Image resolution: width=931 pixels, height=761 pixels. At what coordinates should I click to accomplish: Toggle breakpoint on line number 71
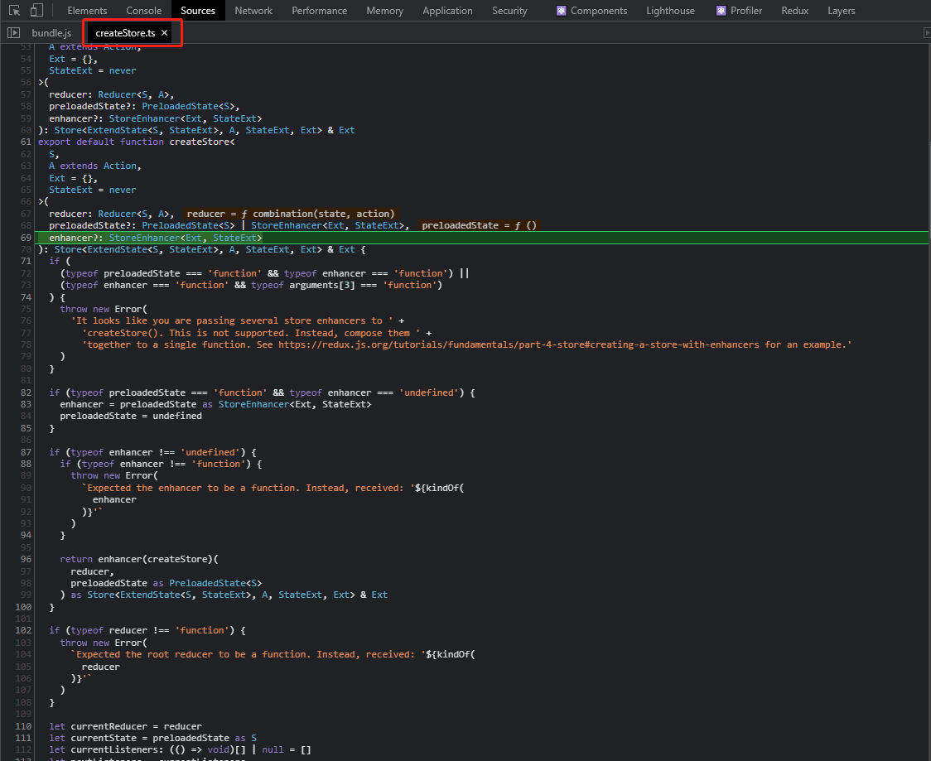(26, 261)
